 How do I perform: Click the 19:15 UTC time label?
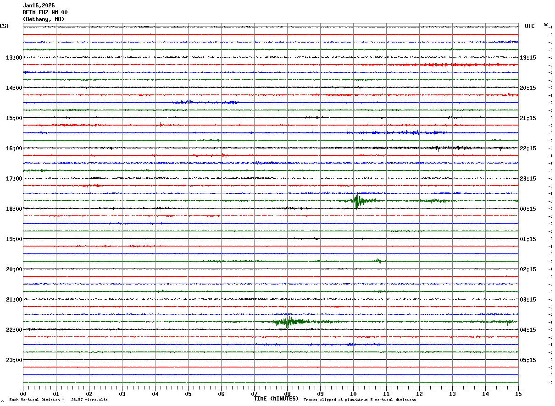point(527,58)
